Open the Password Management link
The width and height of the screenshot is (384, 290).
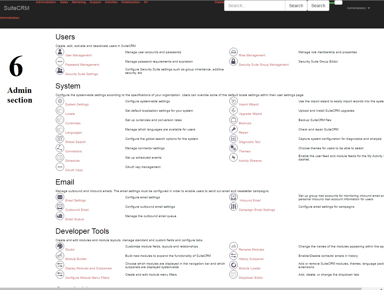coord(82,65)
